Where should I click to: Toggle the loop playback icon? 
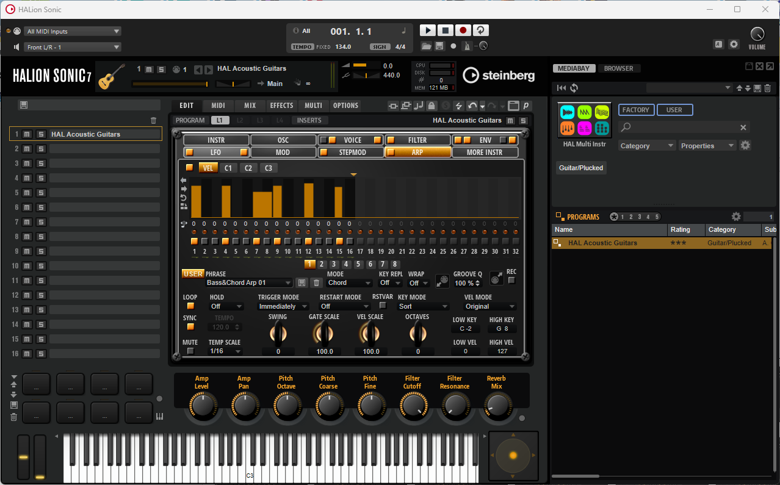pyautogui.click(x=481, y=31)
